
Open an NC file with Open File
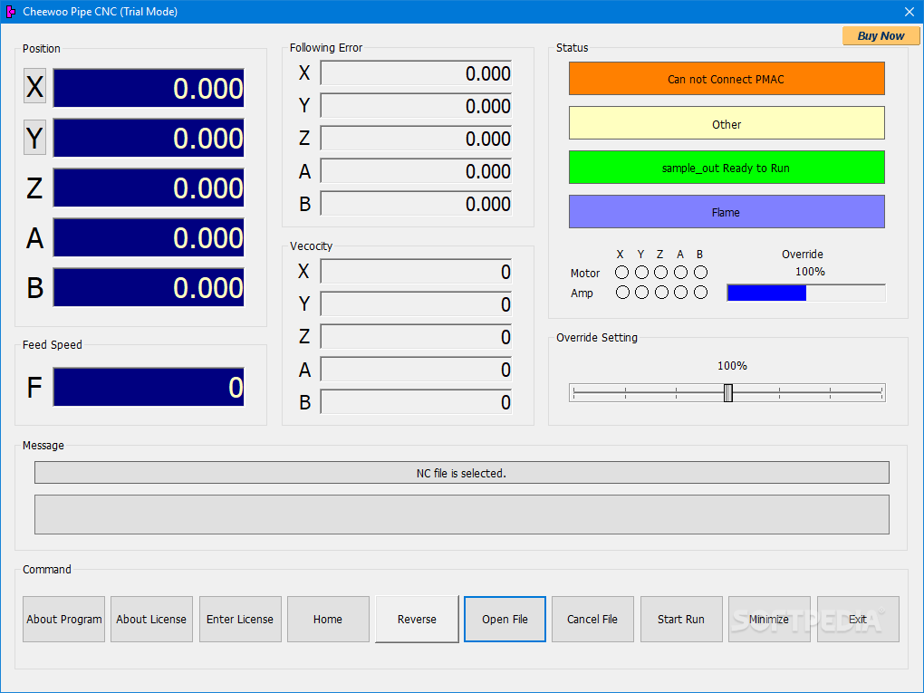(x=505, y=619)
